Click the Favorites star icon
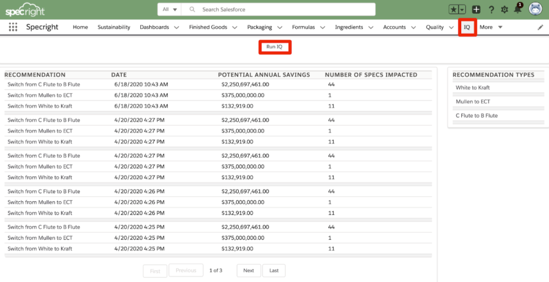 [x=454, y=10]
